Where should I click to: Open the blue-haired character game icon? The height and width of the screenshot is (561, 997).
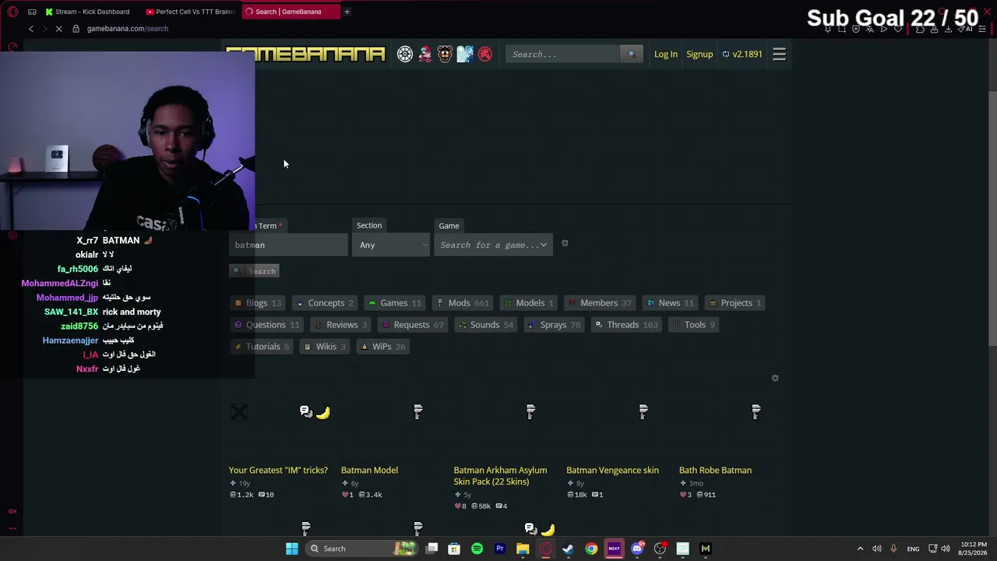click(465, 54)
